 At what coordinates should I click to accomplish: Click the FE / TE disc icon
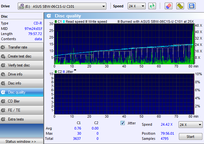(x=3, y=110)
